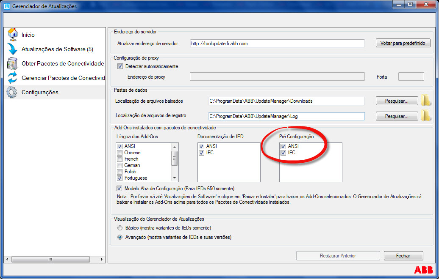Toggle Detectar automaticamente proxy checkbox
This screenshot has height=279, width=439.
click(x=120, y=66)
